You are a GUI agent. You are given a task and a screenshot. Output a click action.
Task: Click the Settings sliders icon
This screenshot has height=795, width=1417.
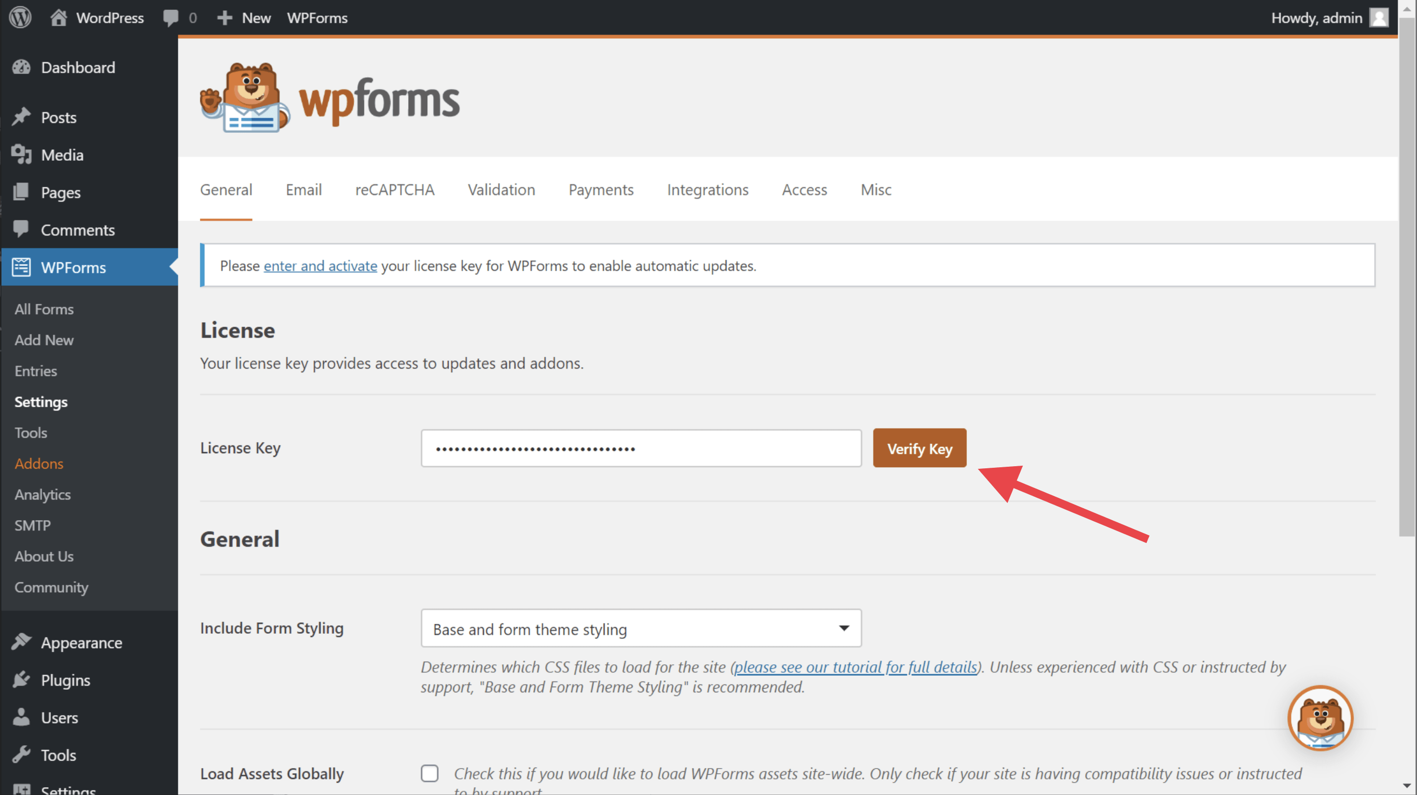coord(21,789)
